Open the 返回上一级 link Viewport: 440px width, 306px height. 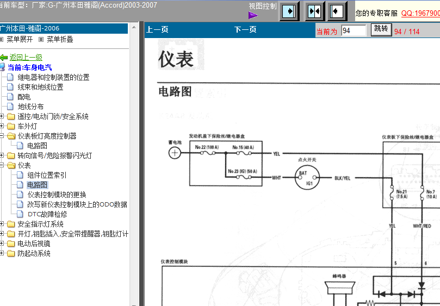point(26,58)
